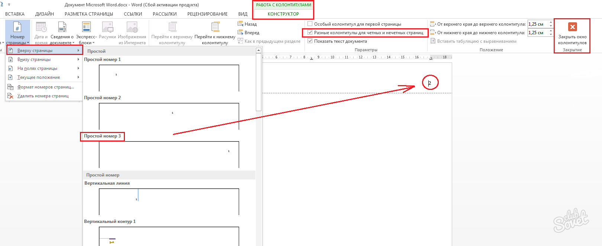Click the bottom footer distance input field
The image size is (602, 246).
538,33
